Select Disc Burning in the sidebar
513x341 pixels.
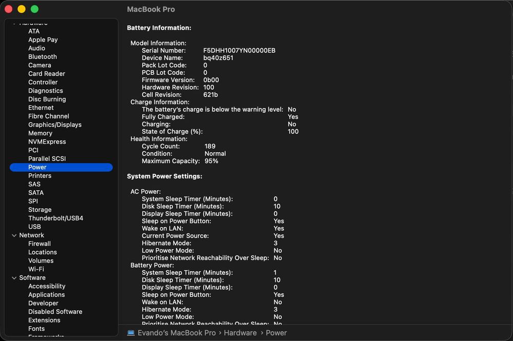[x=47, y=99]
